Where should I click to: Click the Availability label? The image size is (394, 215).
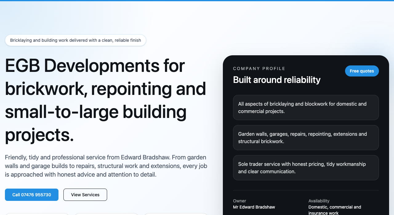click(319, 201)
